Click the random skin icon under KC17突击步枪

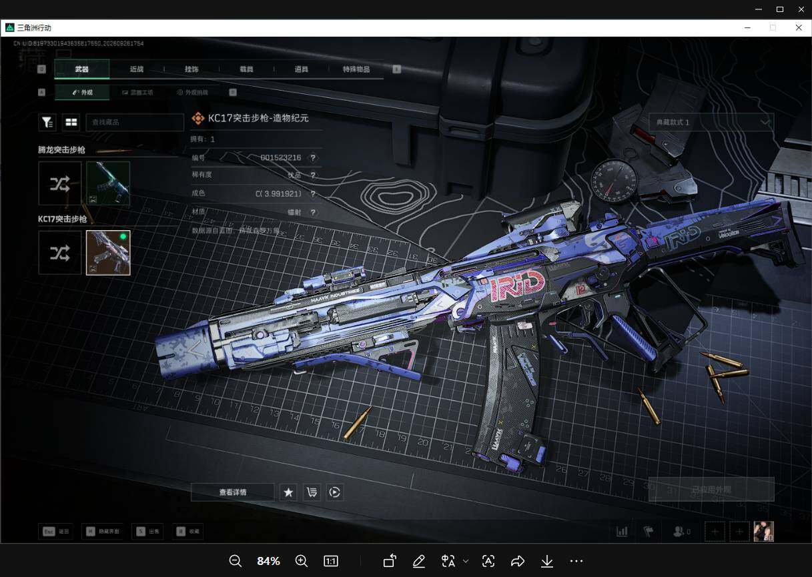tap(60, 253)
